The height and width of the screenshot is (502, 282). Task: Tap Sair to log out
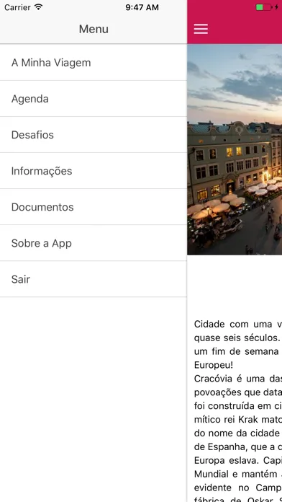(94, 279)
